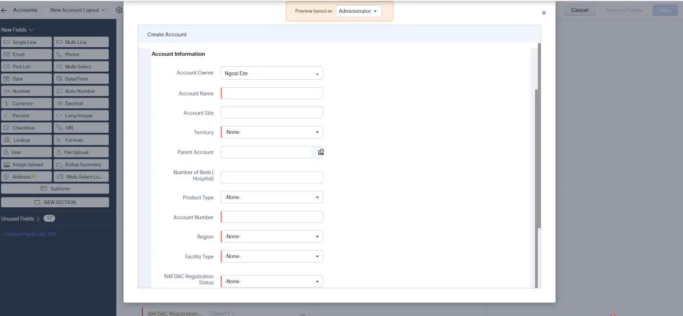
Task: Pick the Image Upload field type
Action: click(26, 165)
